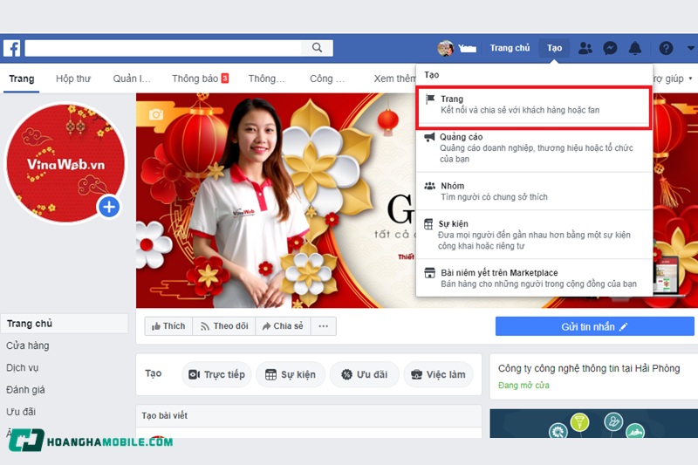Click the Ưu đãi pill button
The width and height of the screenshot is (698, 465).
(365, 374)
